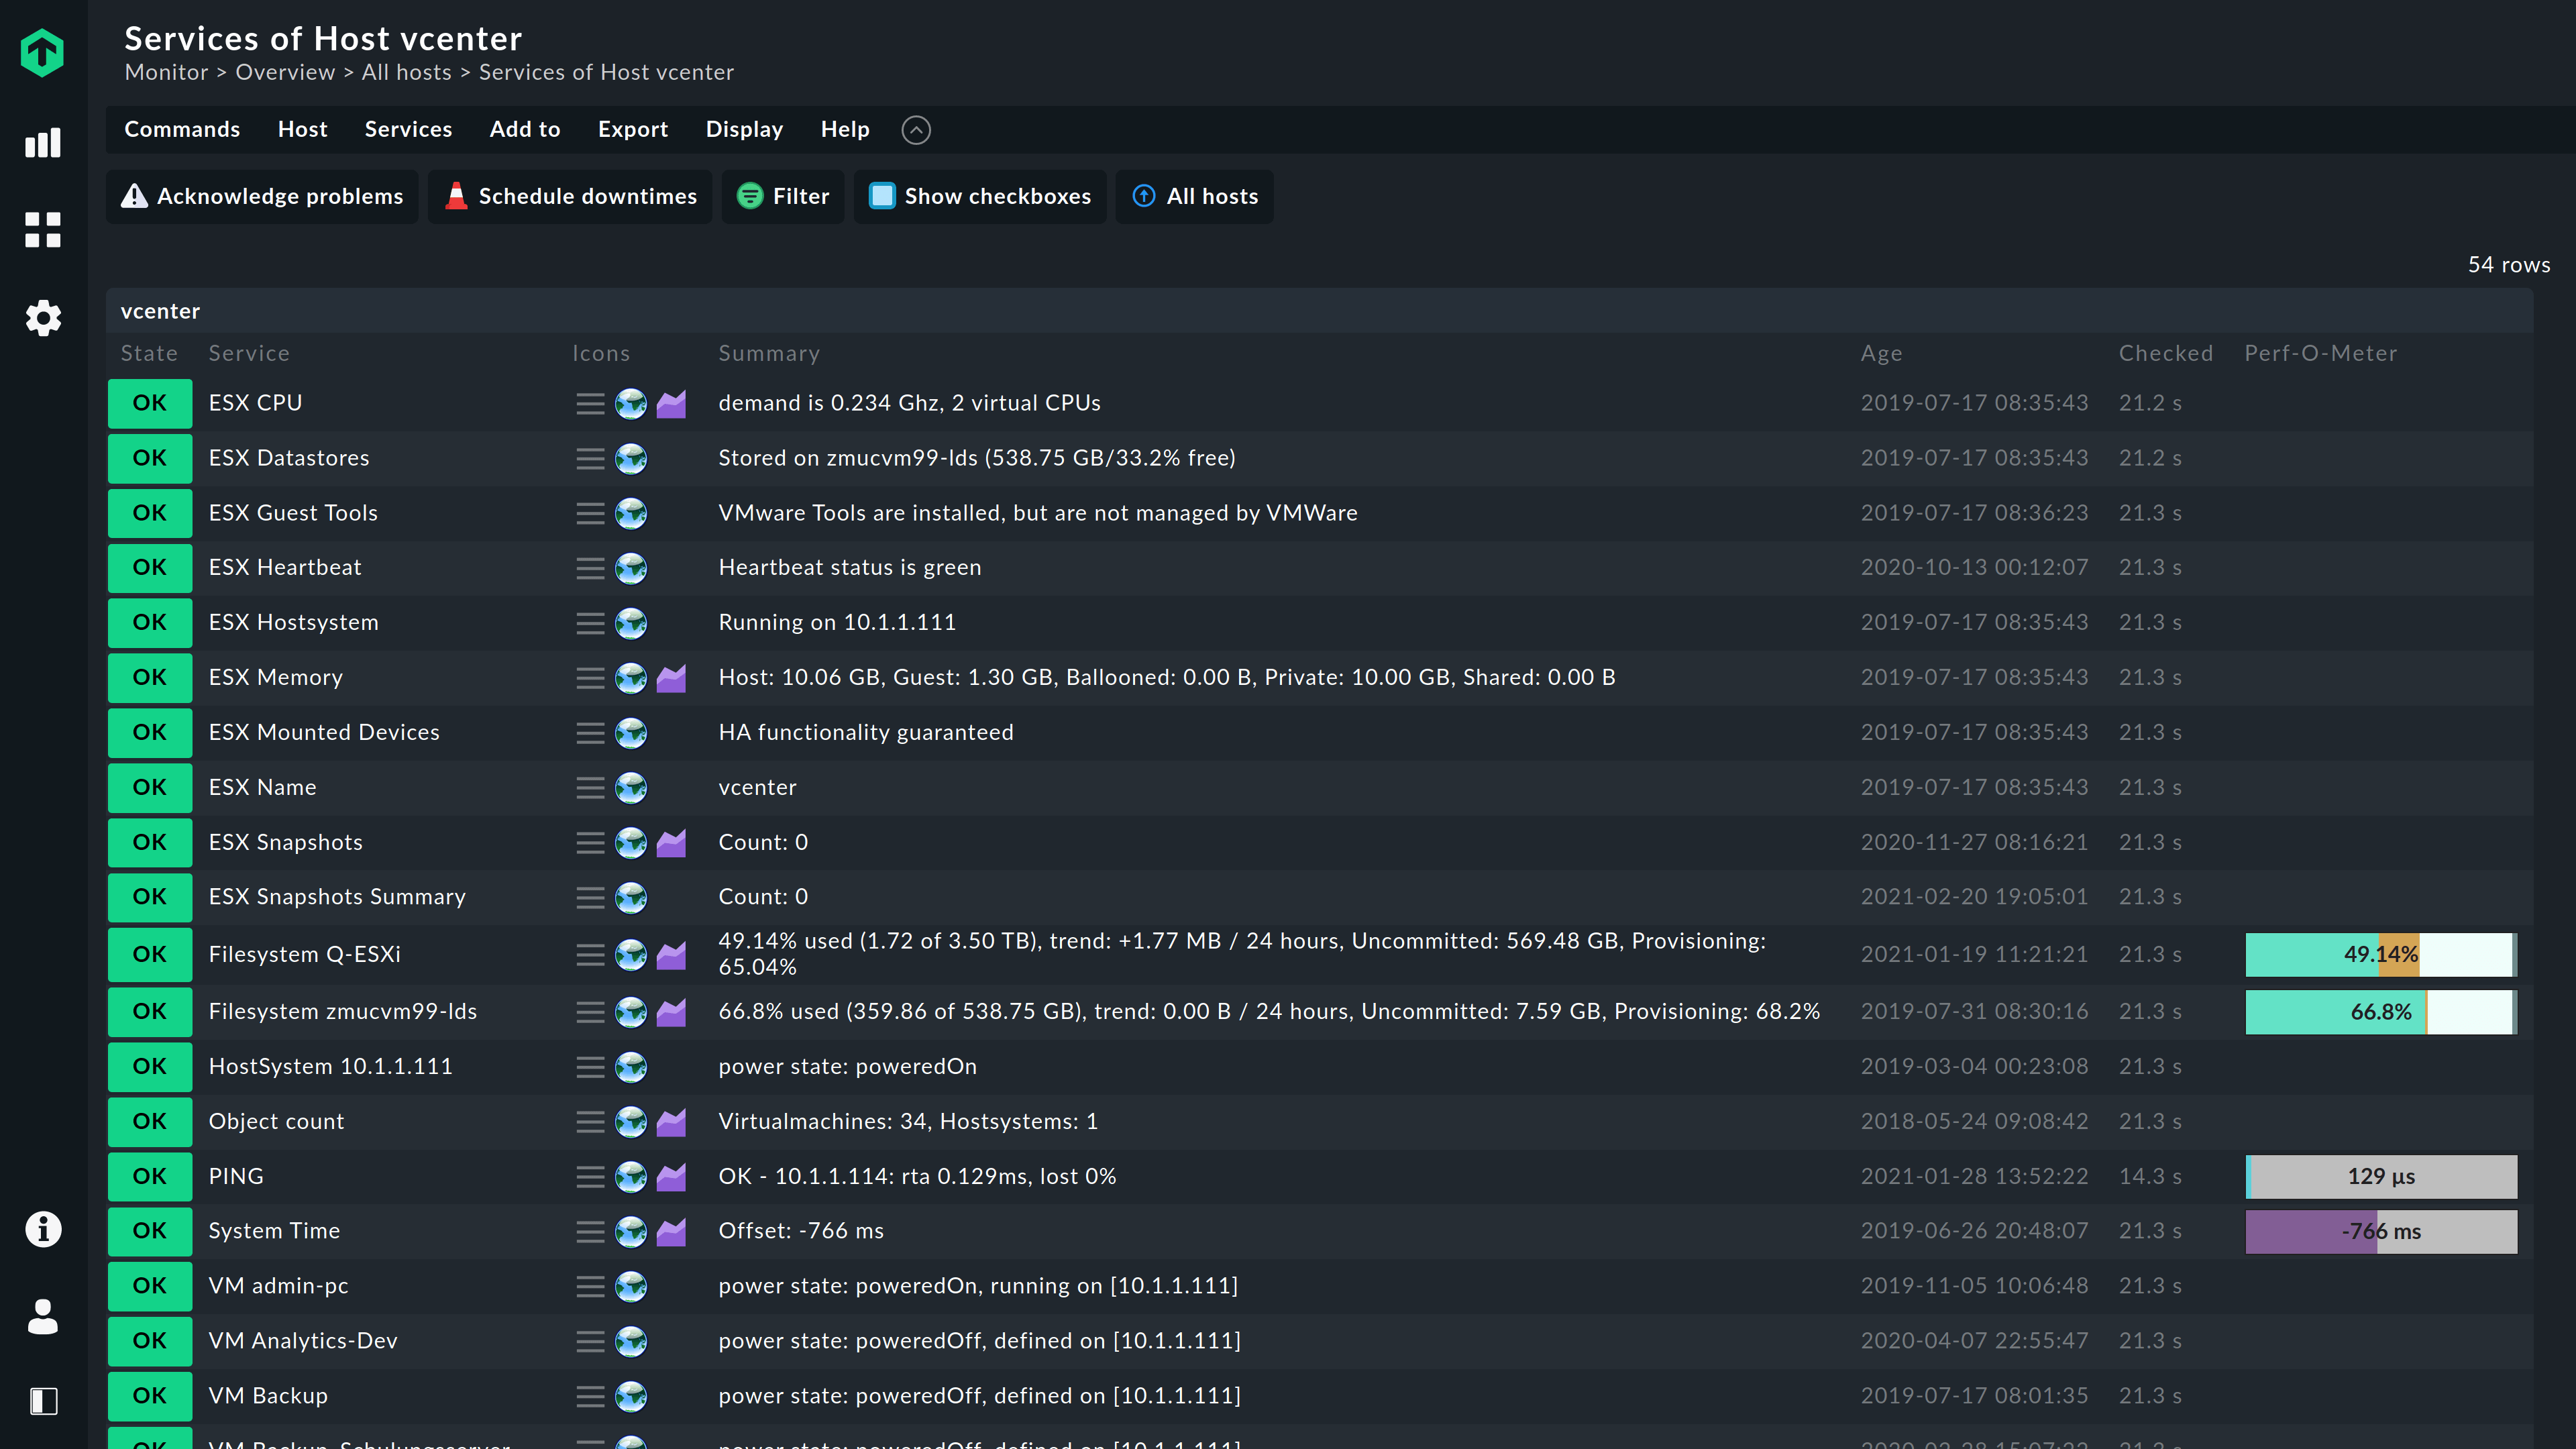The width and height of the screenshot is (2576, 1449).
Task: Click globe icon for ESX Mounted Devices
Action: pos(631,734)
